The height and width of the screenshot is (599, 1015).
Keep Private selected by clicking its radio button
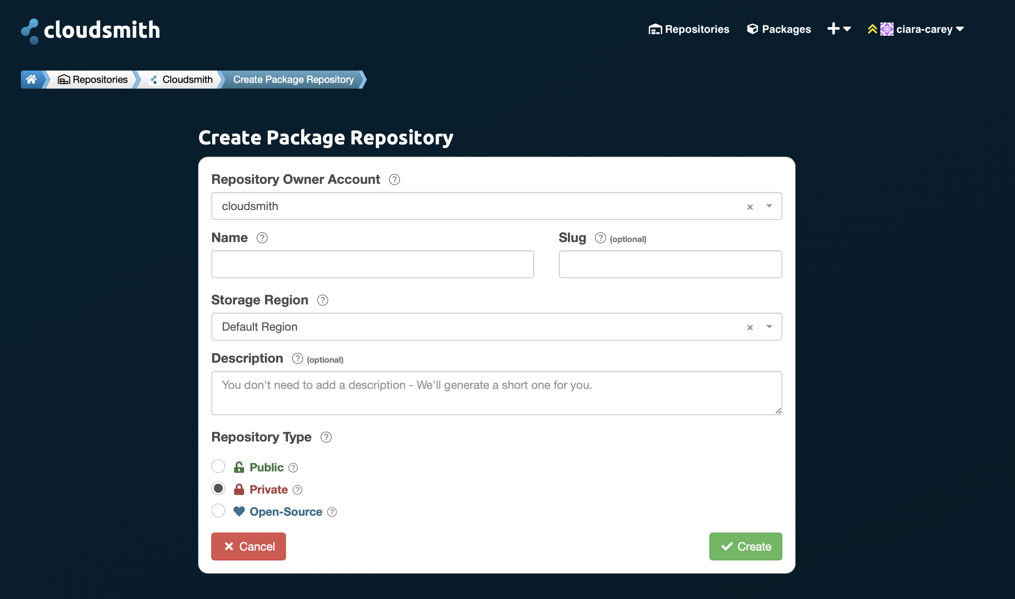point(218,488)
